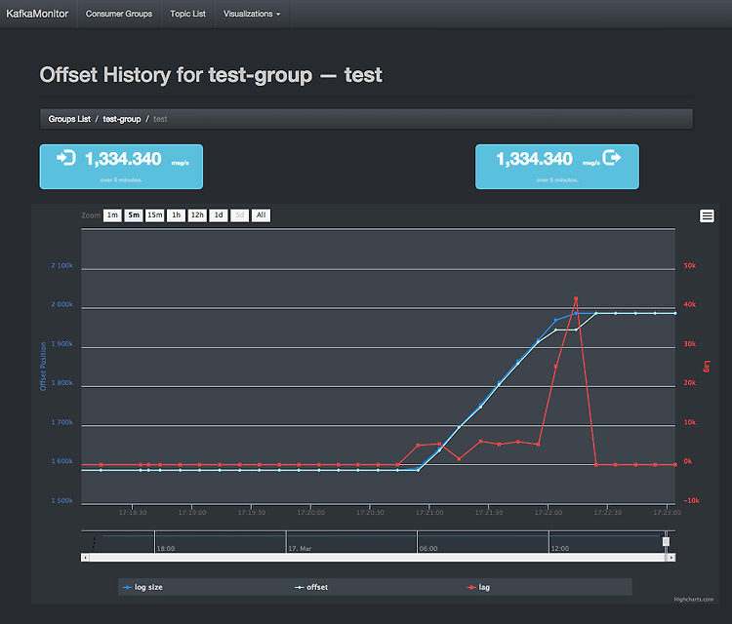Image resolution: width=732 pixels, height=624 pixels.
Task: Click the navigator scrollbar right arrow
Action: click(671, 558)
